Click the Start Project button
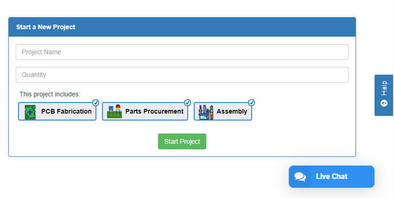This screenshot has height=198, width=394. coord(182,141)
